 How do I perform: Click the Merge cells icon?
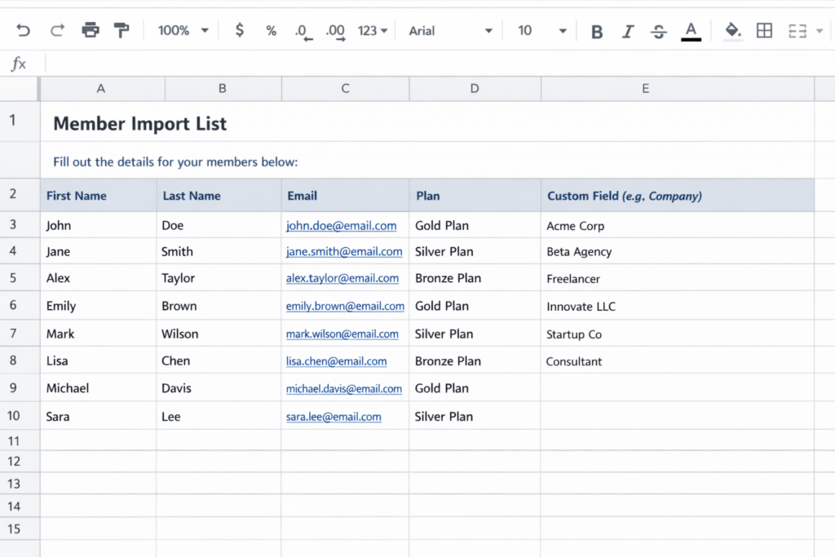(797, 31)
